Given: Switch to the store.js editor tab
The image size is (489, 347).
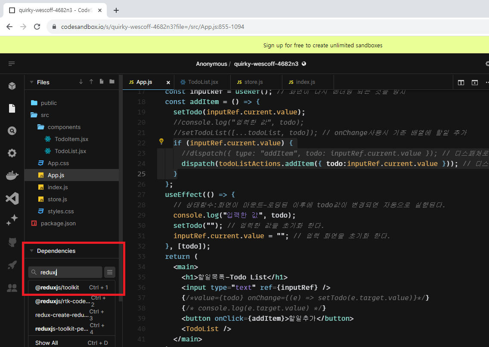Looking at the screenshot, I should [x=256, y=82].
